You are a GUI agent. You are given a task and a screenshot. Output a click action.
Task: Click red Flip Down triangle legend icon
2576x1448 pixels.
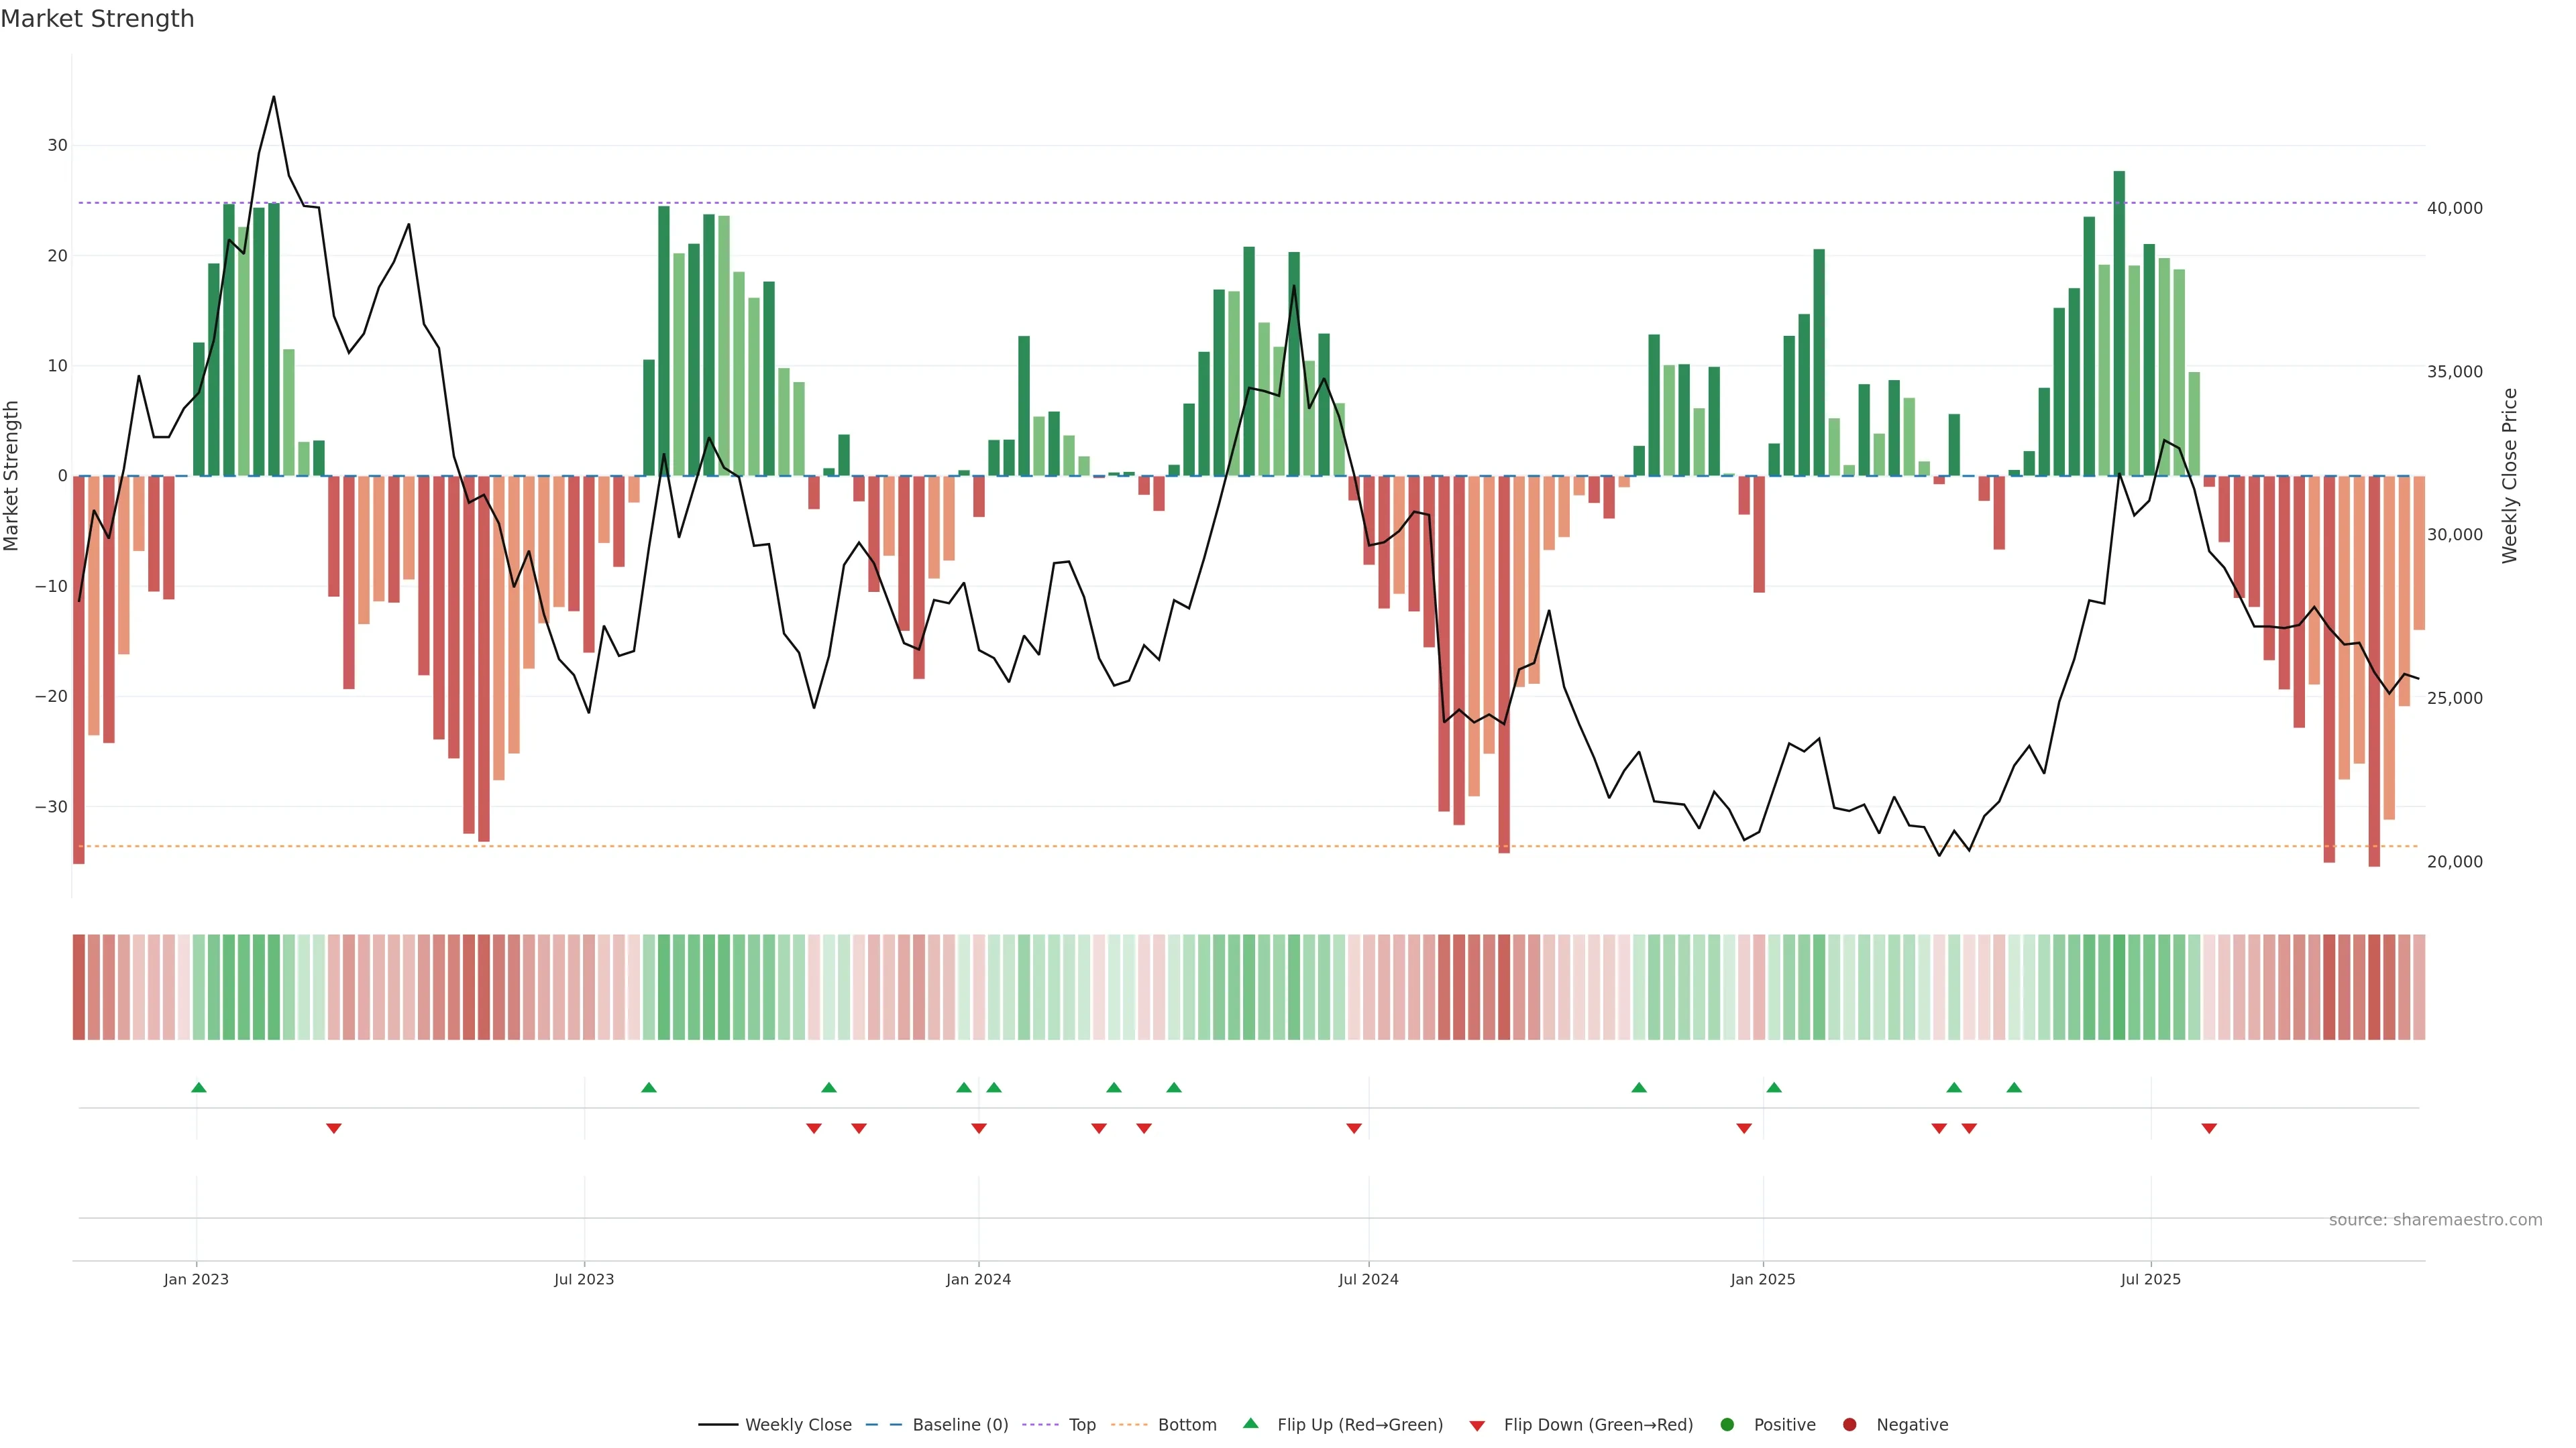click(x=1477, y=1425)
